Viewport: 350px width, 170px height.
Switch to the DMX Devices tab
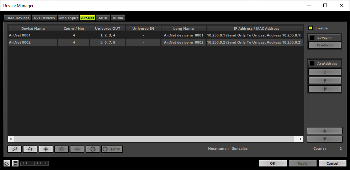tap(18, 18)
